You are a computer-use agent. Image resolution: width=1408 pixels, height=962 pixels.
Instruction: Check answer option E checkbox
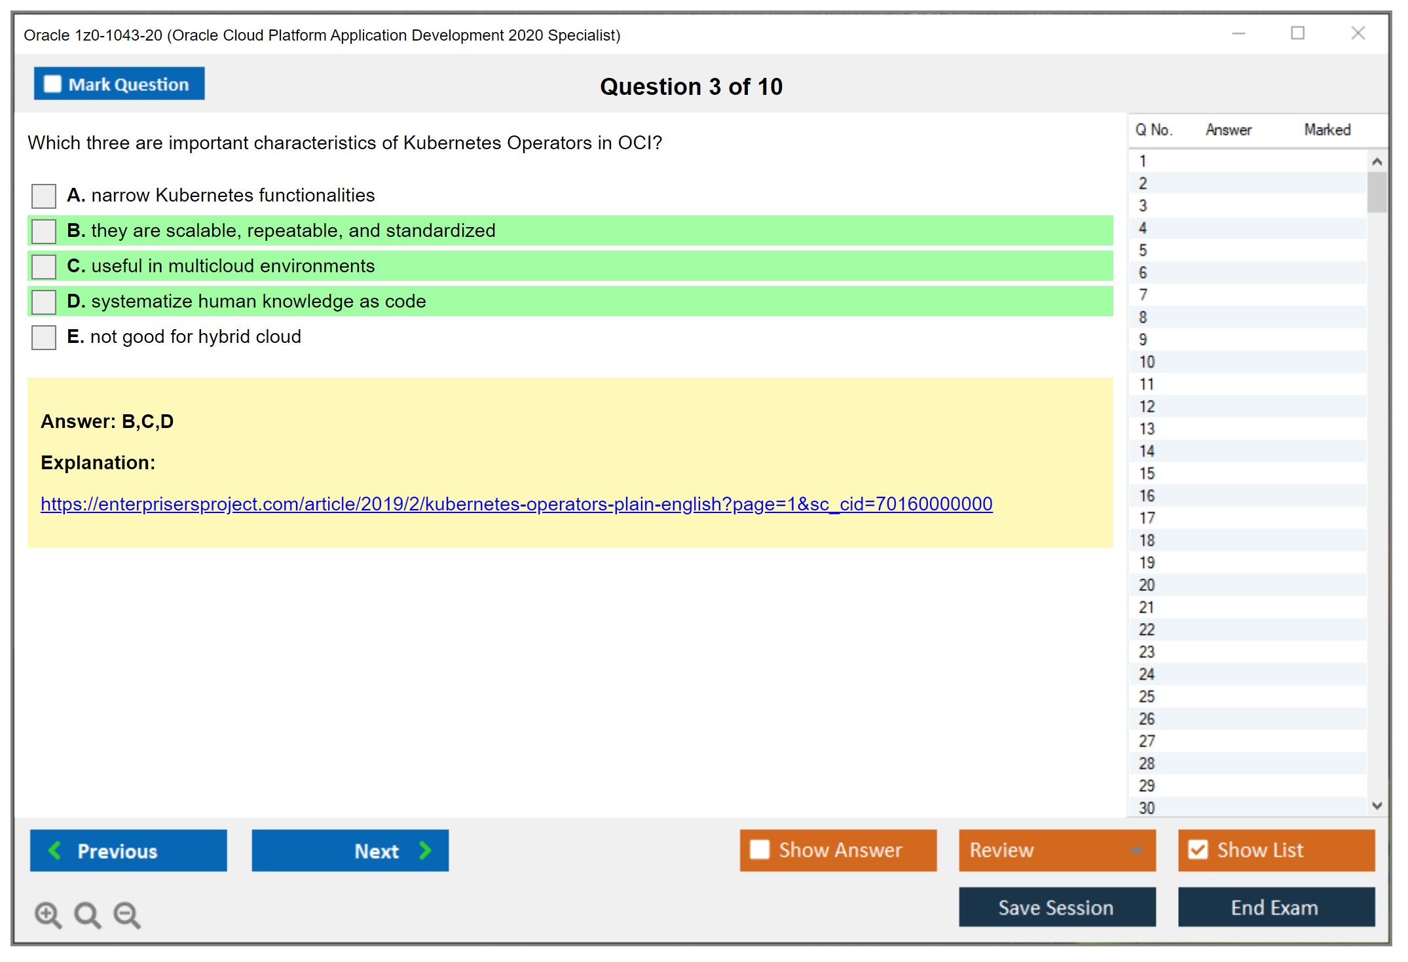[43, 337]
